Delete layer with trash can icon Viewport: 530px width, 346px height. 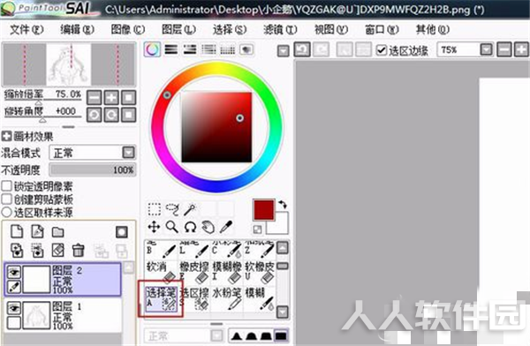(78, 251)
